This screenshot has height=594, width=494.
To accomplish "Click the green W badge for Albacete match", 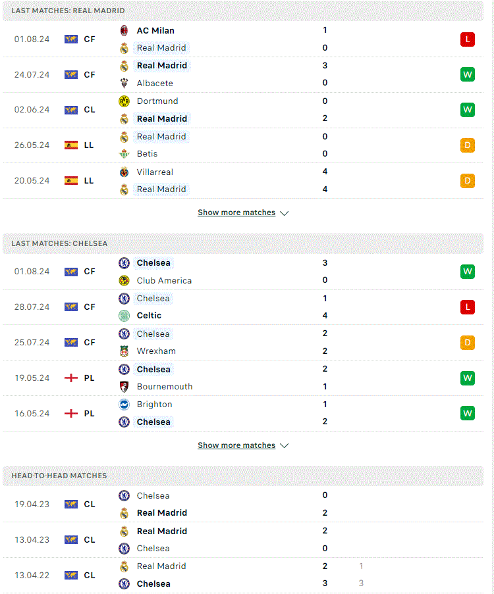I will (468, 74).
